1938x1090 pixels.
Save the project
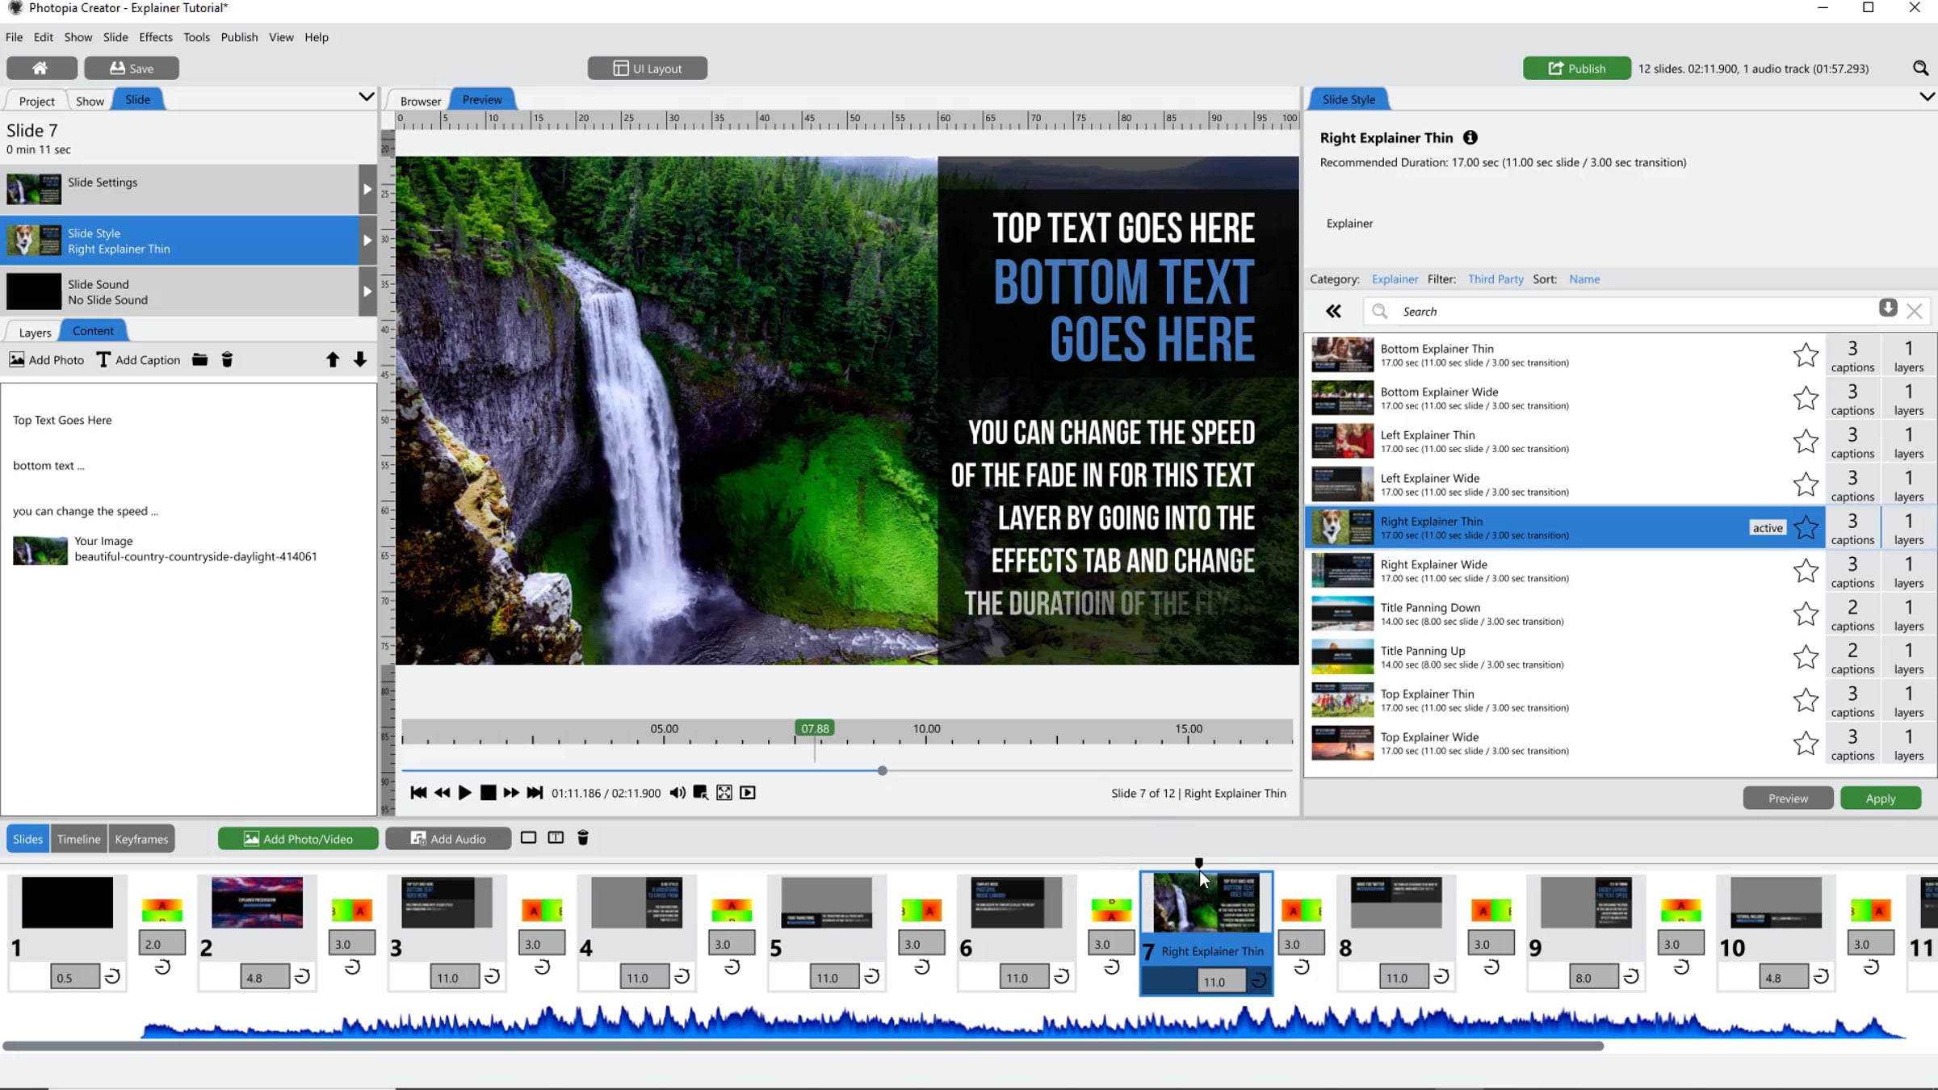point(132,68)
